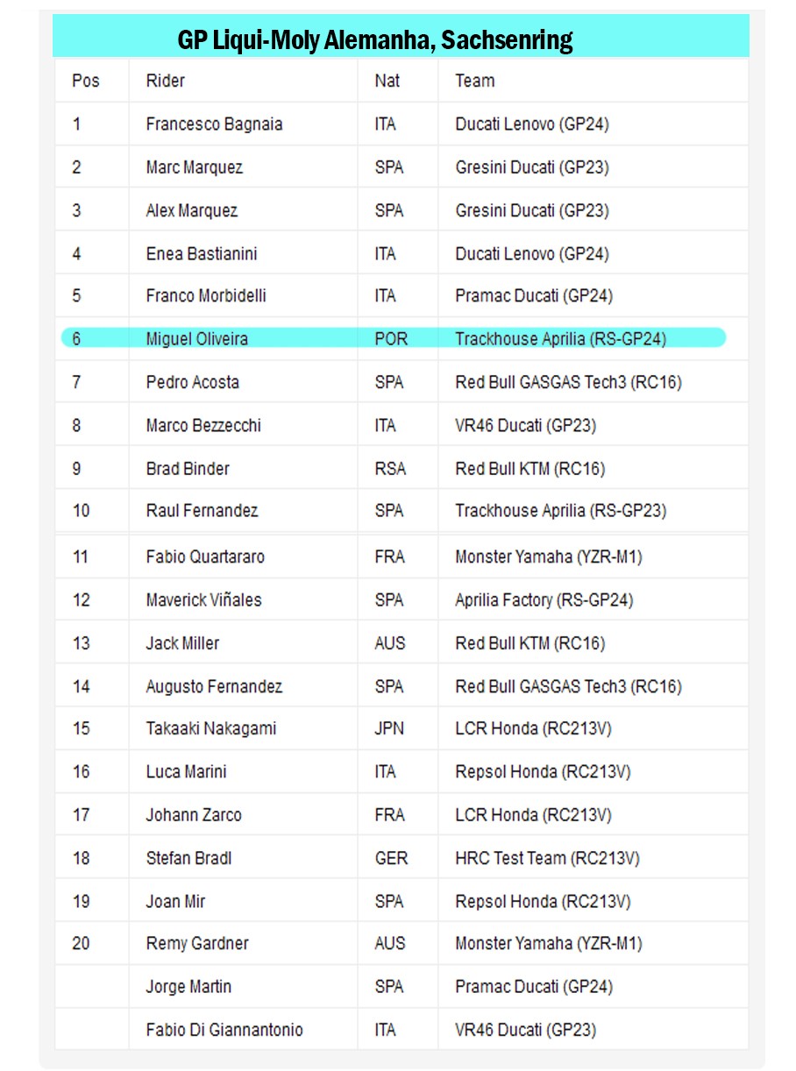Click the title GP Liqui-Moly Alemanha, Sachsenring
This screenshot has height=1071, width=796.
375,39
